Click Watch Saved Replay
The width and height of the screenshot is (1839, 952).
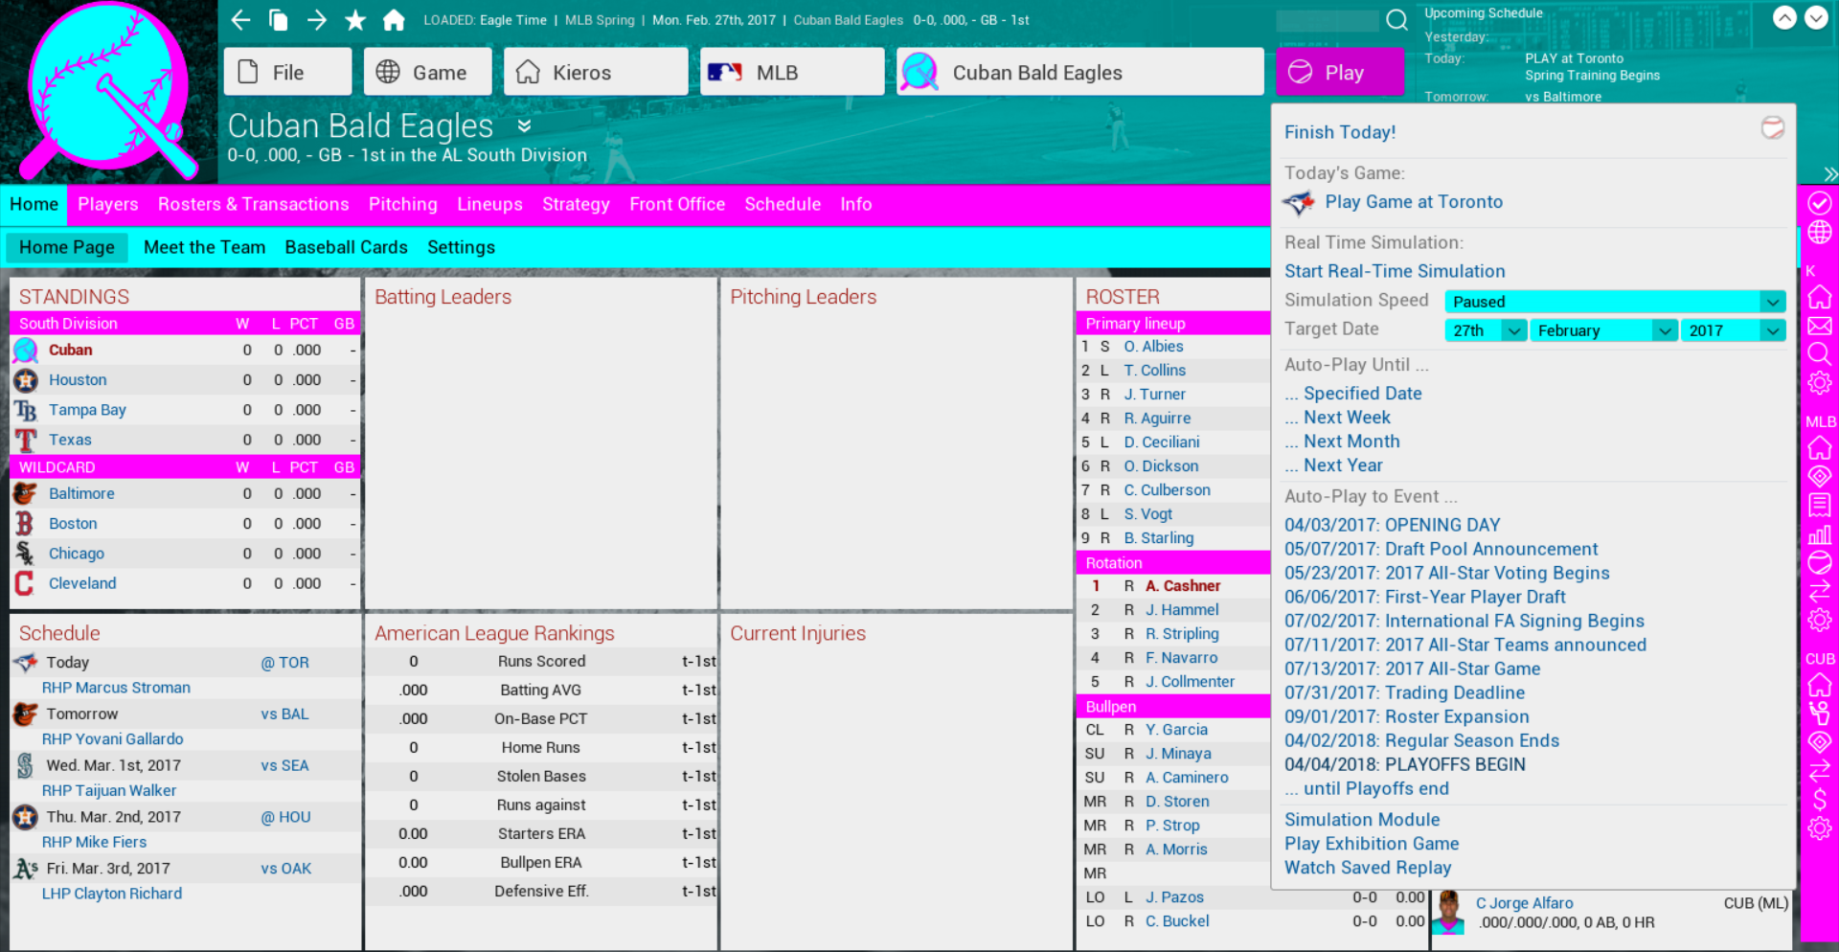click(1368, 868)
